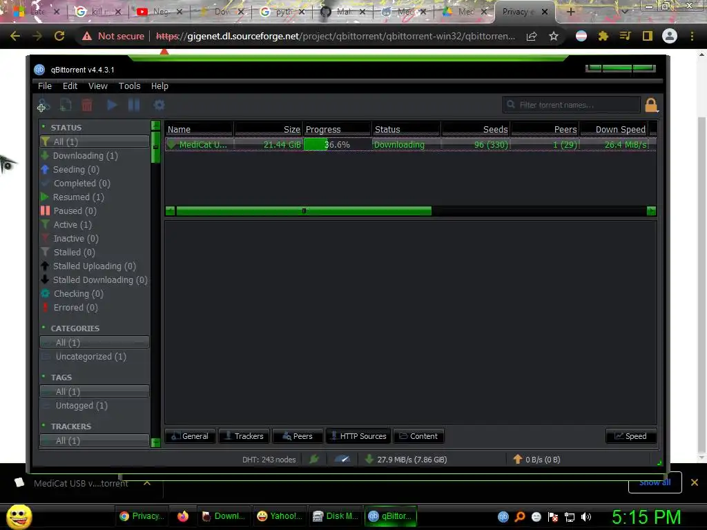Switch to the General tab
Viewport: 707px width, 530px height.
(x=191, y=436)
